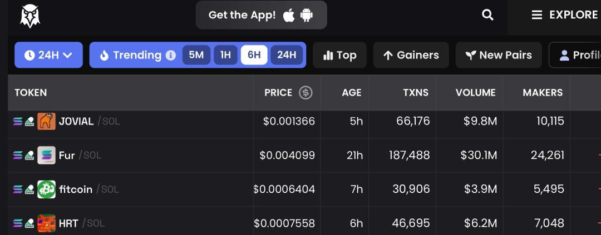Switch trending timeframe to 24H
601x235 pixels.
(x=287, y=55)
